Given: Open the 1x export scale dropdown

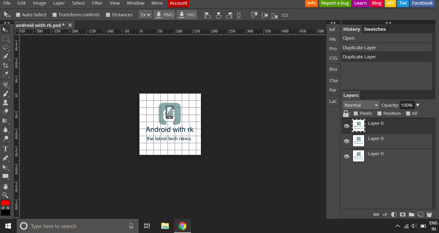Looking at the screenshot, I should (x=145, y=15).
